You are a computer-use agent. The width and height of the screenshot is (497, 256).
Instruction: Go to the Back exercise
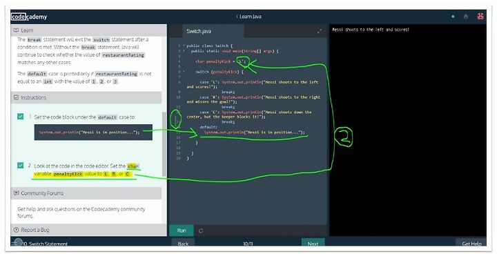(x=183, y=243)
